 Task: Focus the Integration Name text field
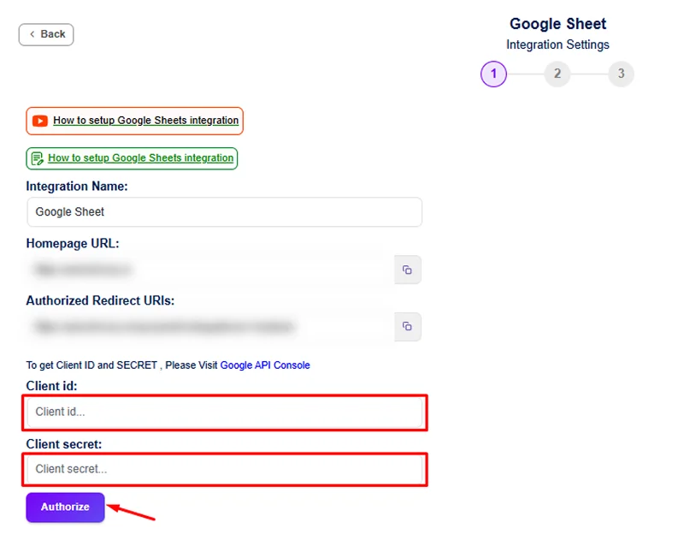coord(224,211)
